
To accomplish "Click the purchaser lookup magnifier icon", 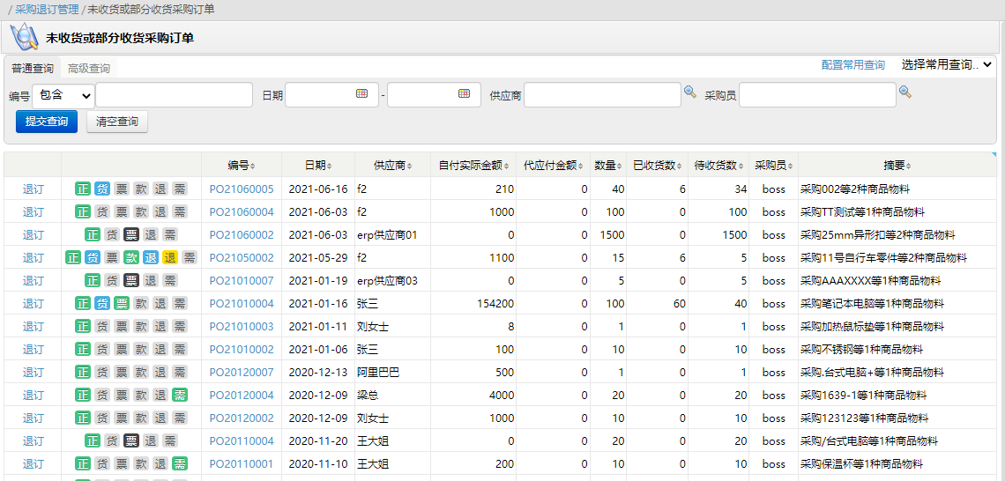I will coord(905,92).
